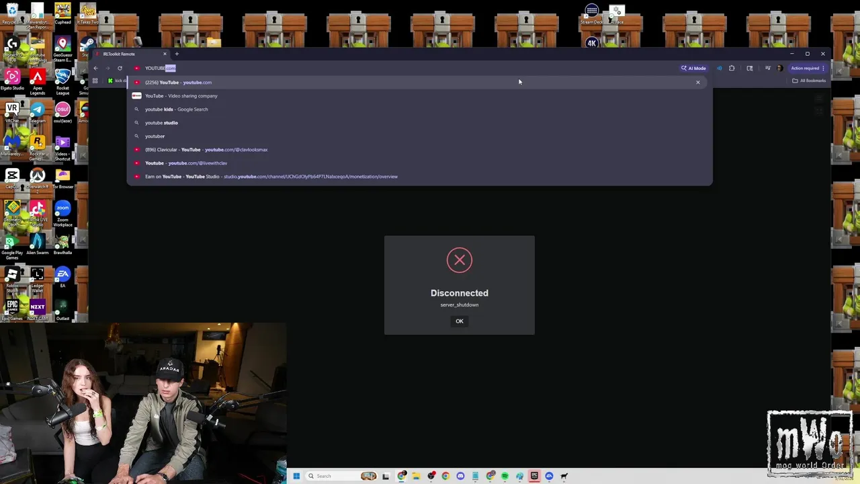Launch osu!(lazer) from the desktop
The image size is (860, 484).
click(62, 112)
